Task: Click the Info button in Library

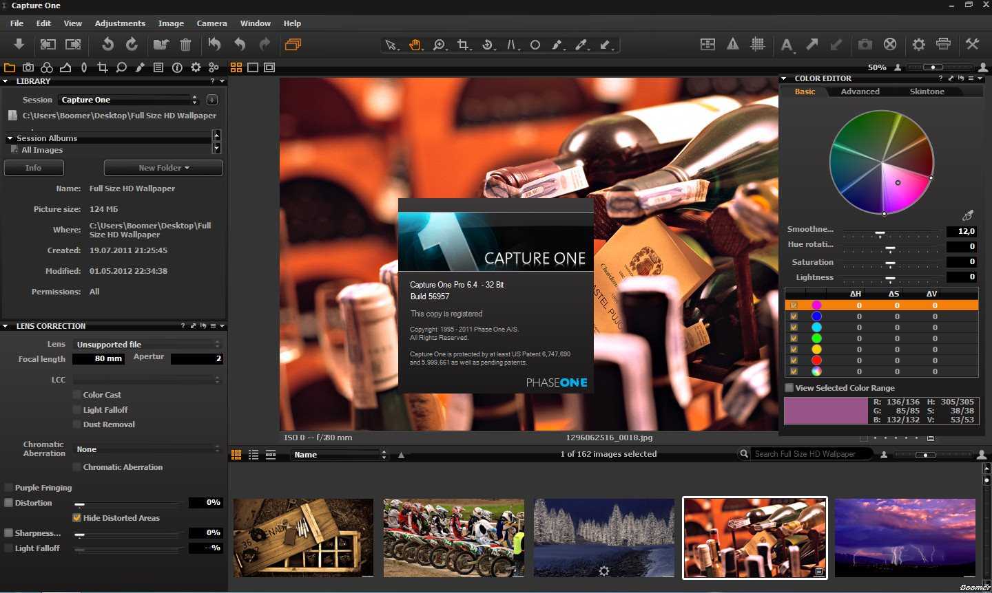Action: pyautogui.click(x=34, y=168)
